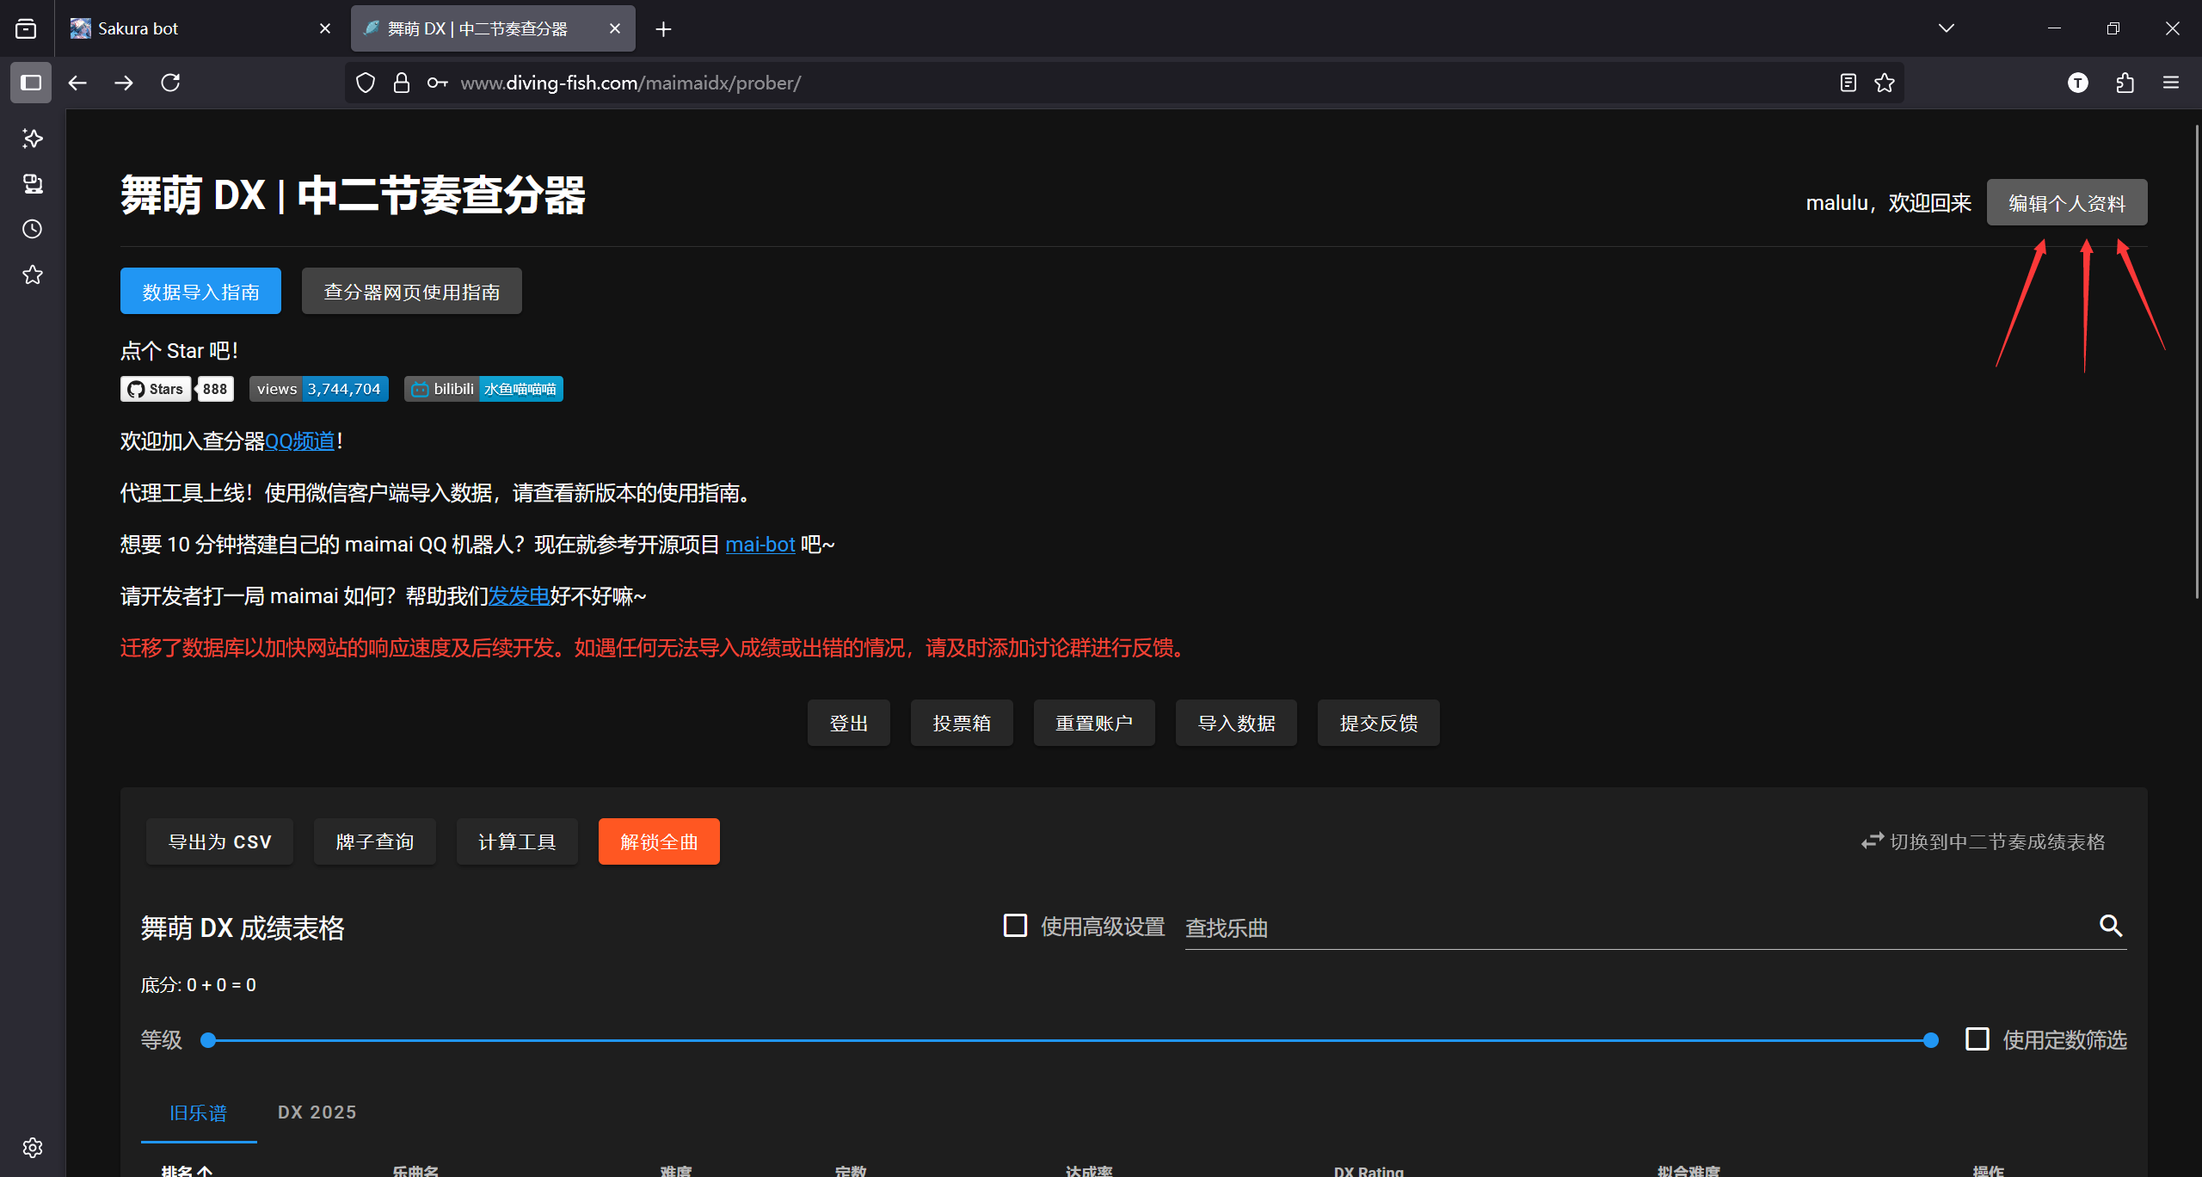The height and width of the screenshot is (1177, 2202).
Task: Open the extensions puzzle icon
Action: (x=2125, y=83)
